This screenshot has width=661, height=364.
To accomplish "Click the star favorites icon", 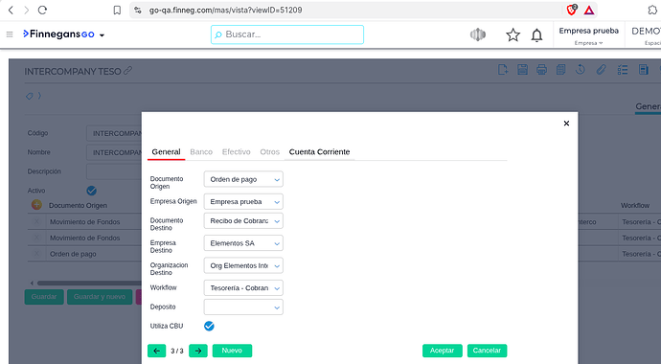I will tap(513, 35).
